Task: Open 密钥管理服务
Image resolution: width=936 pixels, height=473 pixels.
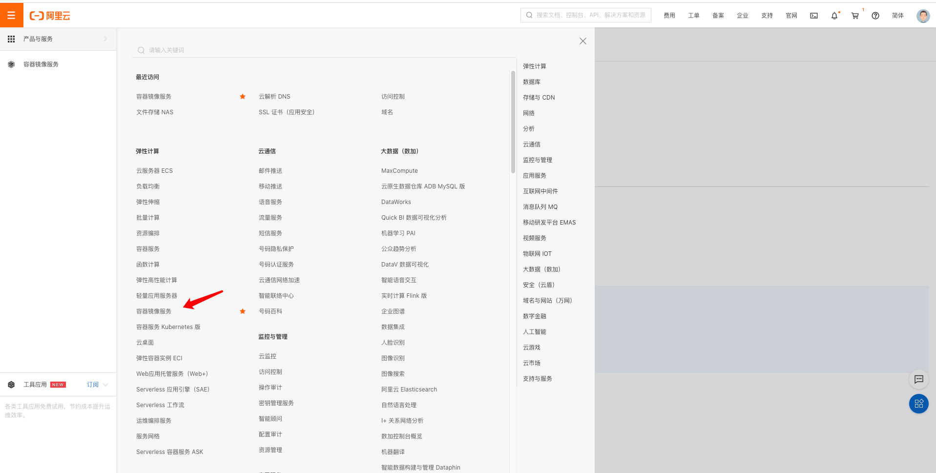Action: click(276, 403)
